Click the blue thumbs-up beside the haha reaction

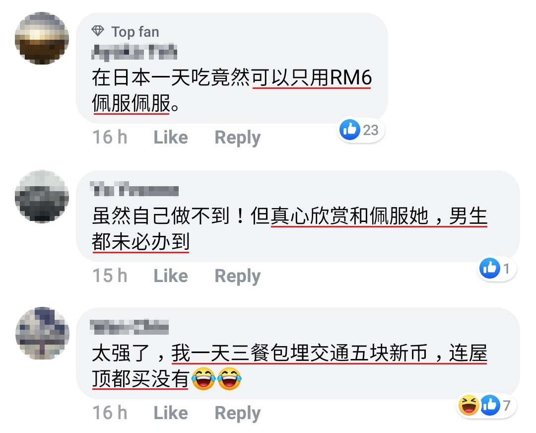tap(490, 405)
